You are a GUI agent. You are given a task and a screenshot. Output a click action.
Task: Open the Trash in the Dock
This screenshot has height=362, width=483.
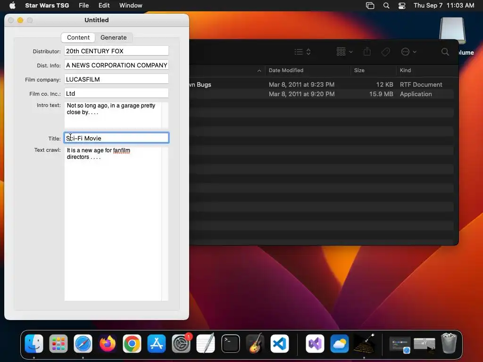point(449,343)
